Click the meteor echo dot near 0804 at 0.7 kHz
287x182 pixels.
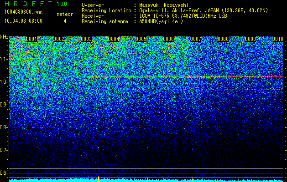pos(99,148)
